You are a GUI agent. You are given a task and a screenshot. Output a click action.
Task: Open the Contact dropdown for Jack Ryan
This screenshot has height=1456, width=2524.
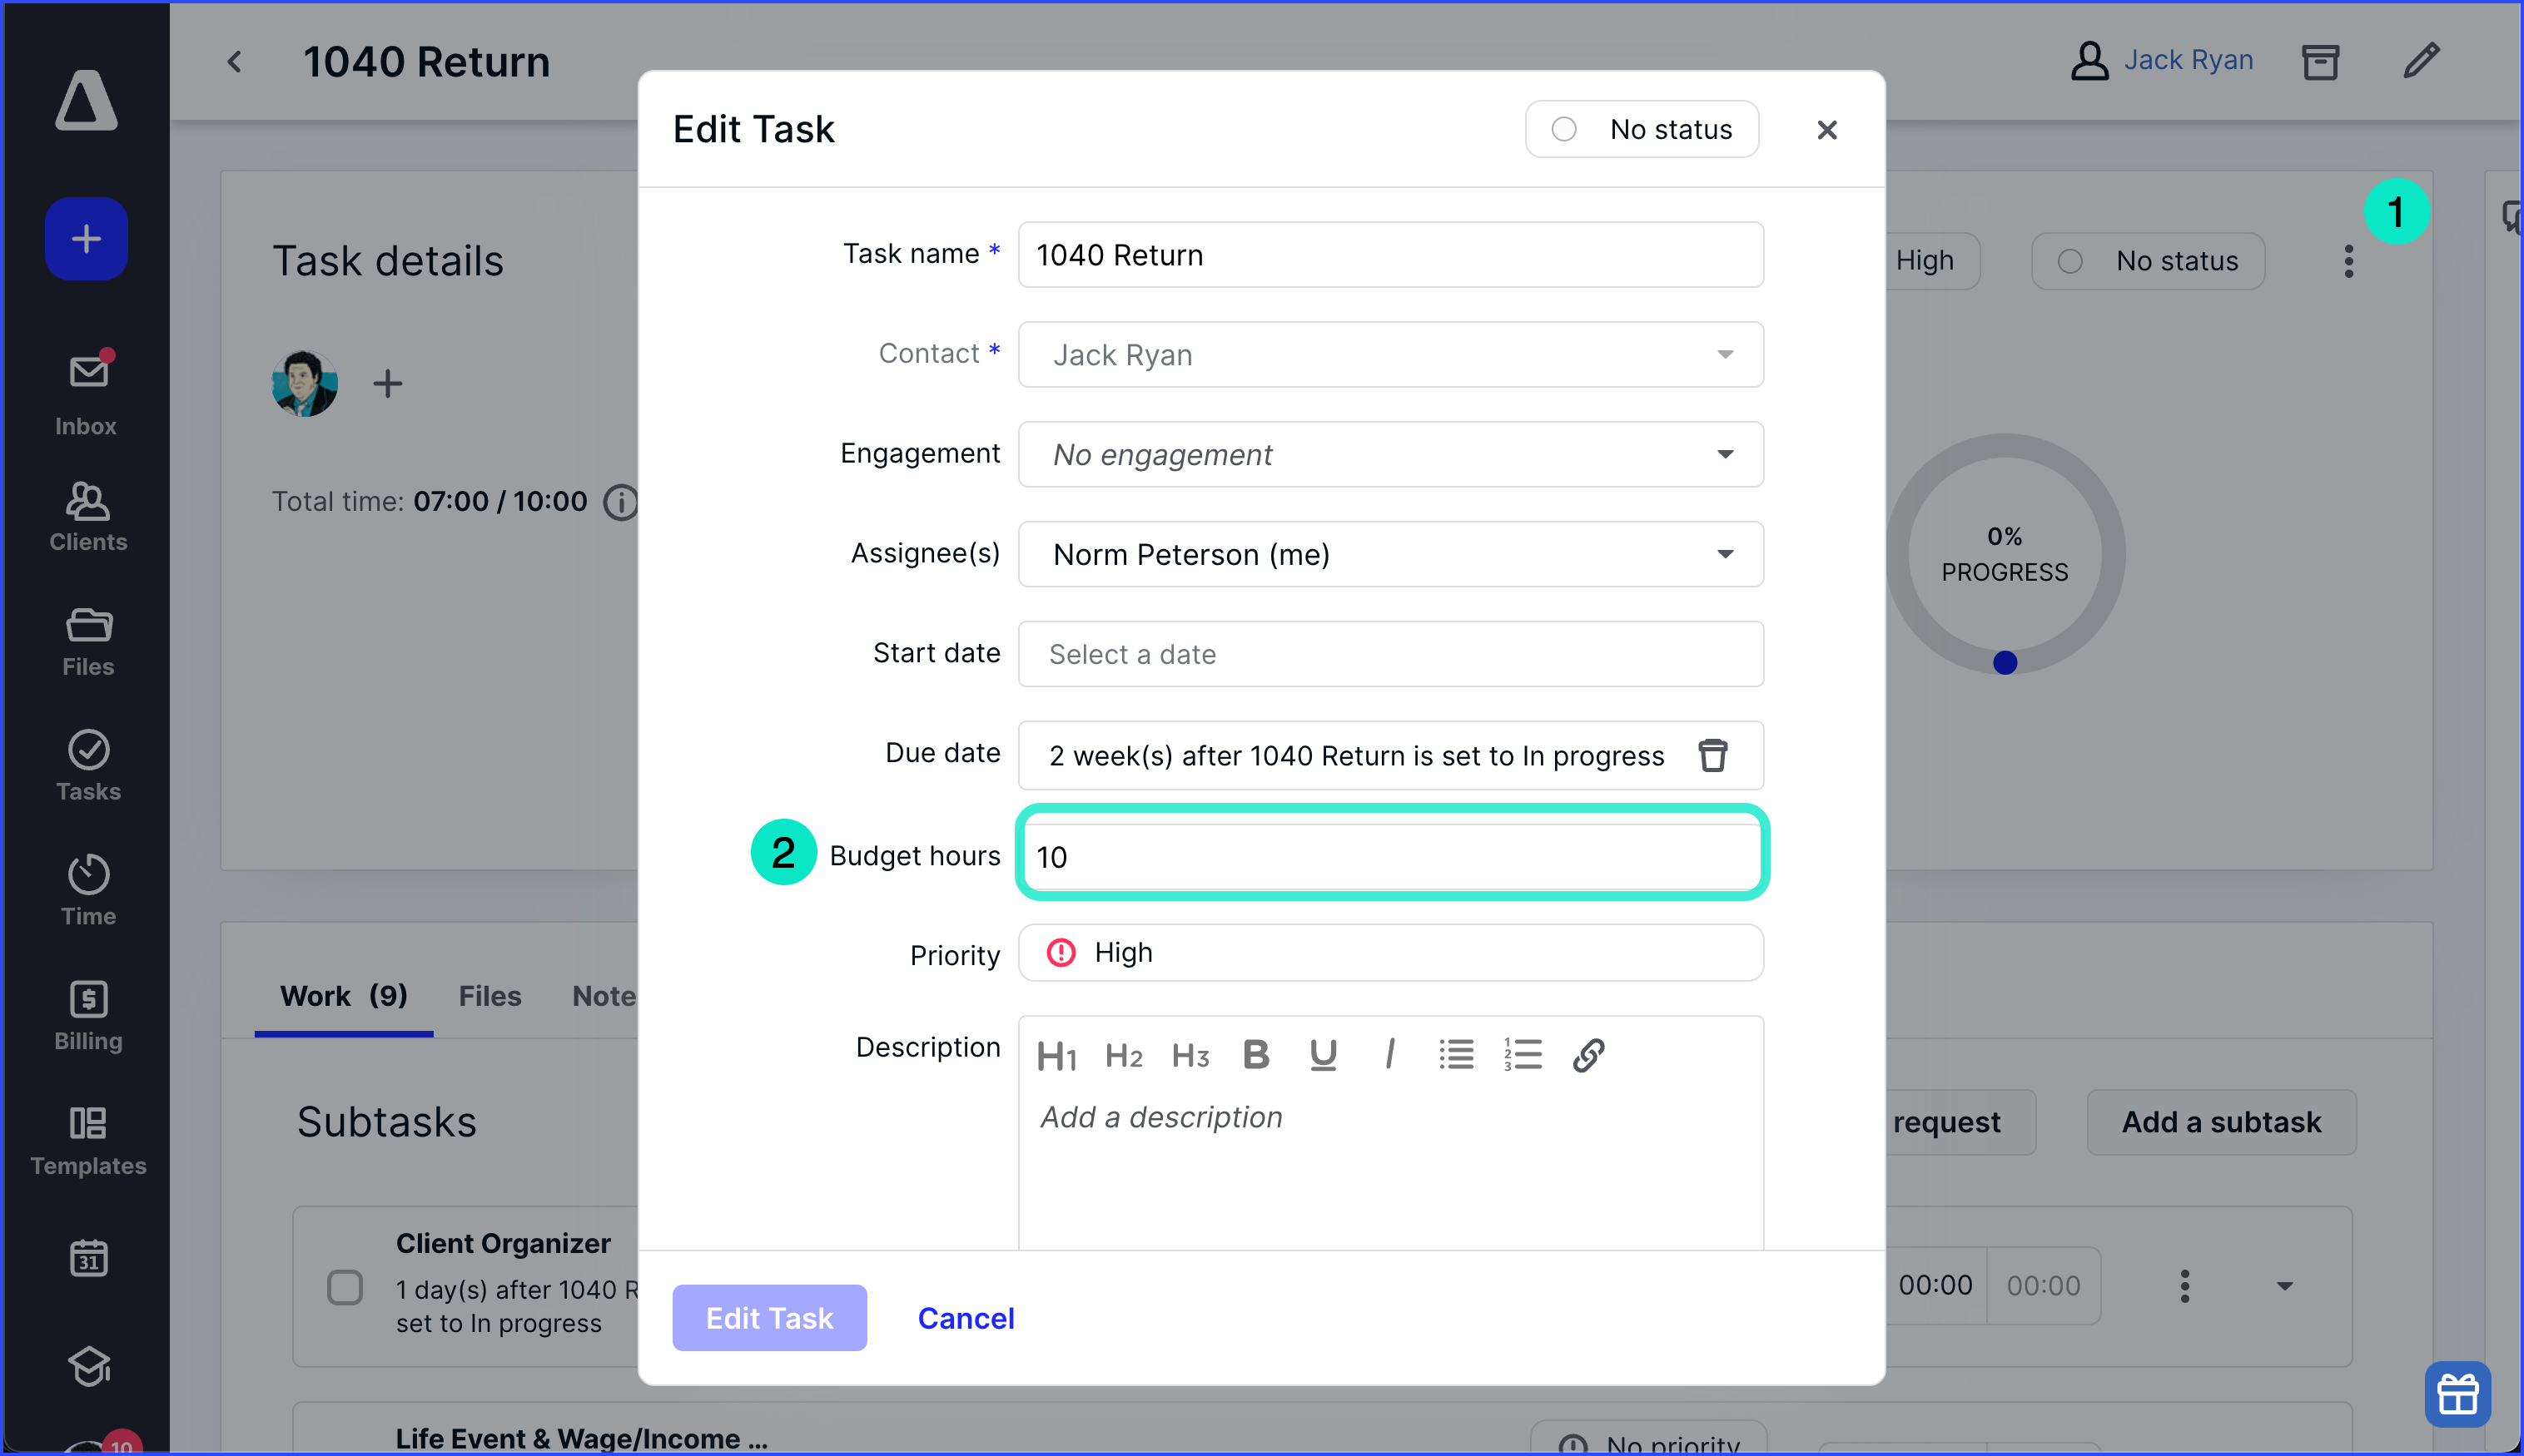pyautogui.click(x=1726, y=354)
